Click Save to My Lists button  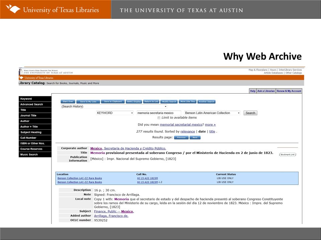click(88, 102)
